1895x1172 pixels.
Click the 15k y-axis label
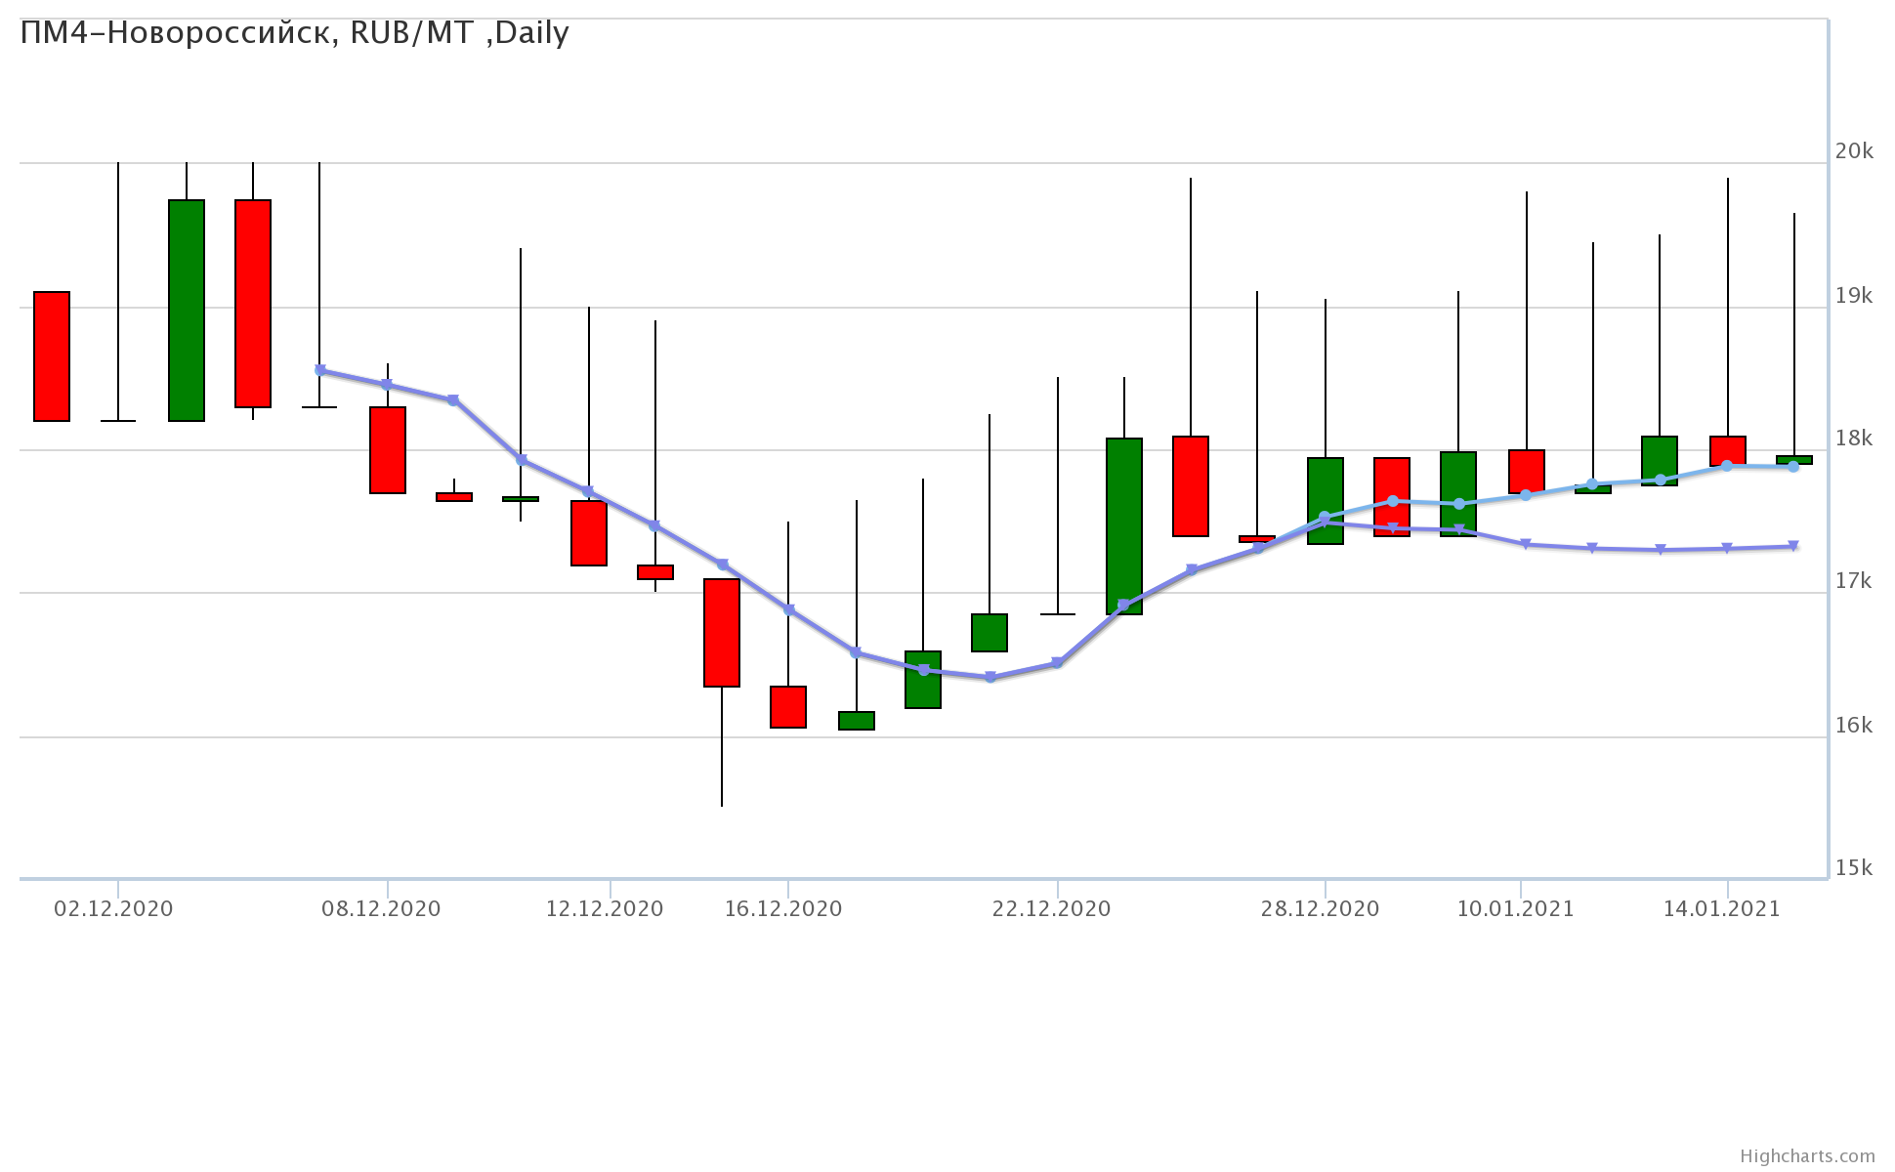(x=1854, y=868)
